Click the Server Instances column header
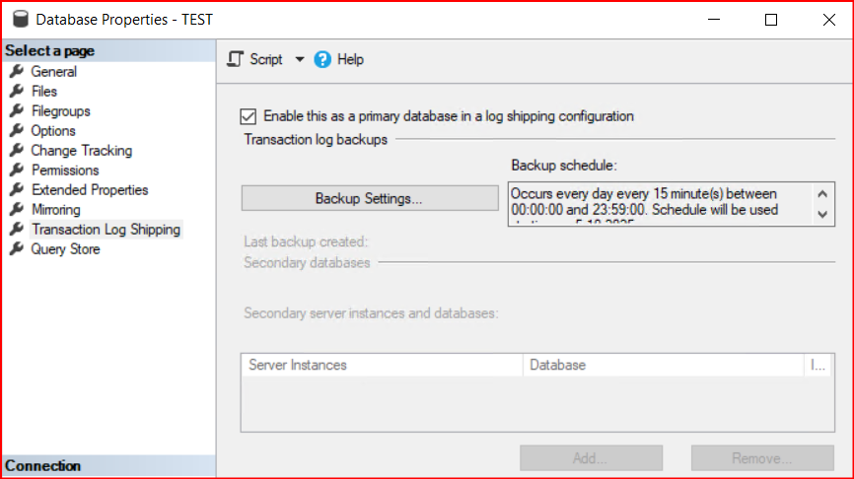 click(x=298, y=365)
